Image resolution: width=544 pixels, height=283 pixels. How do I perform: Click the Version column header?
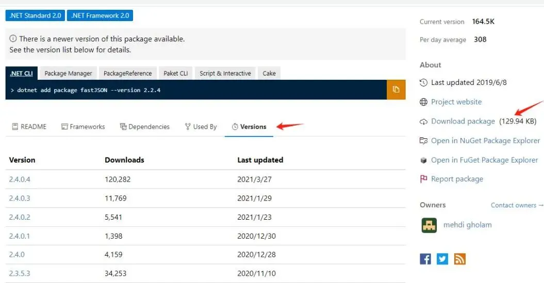22,160
